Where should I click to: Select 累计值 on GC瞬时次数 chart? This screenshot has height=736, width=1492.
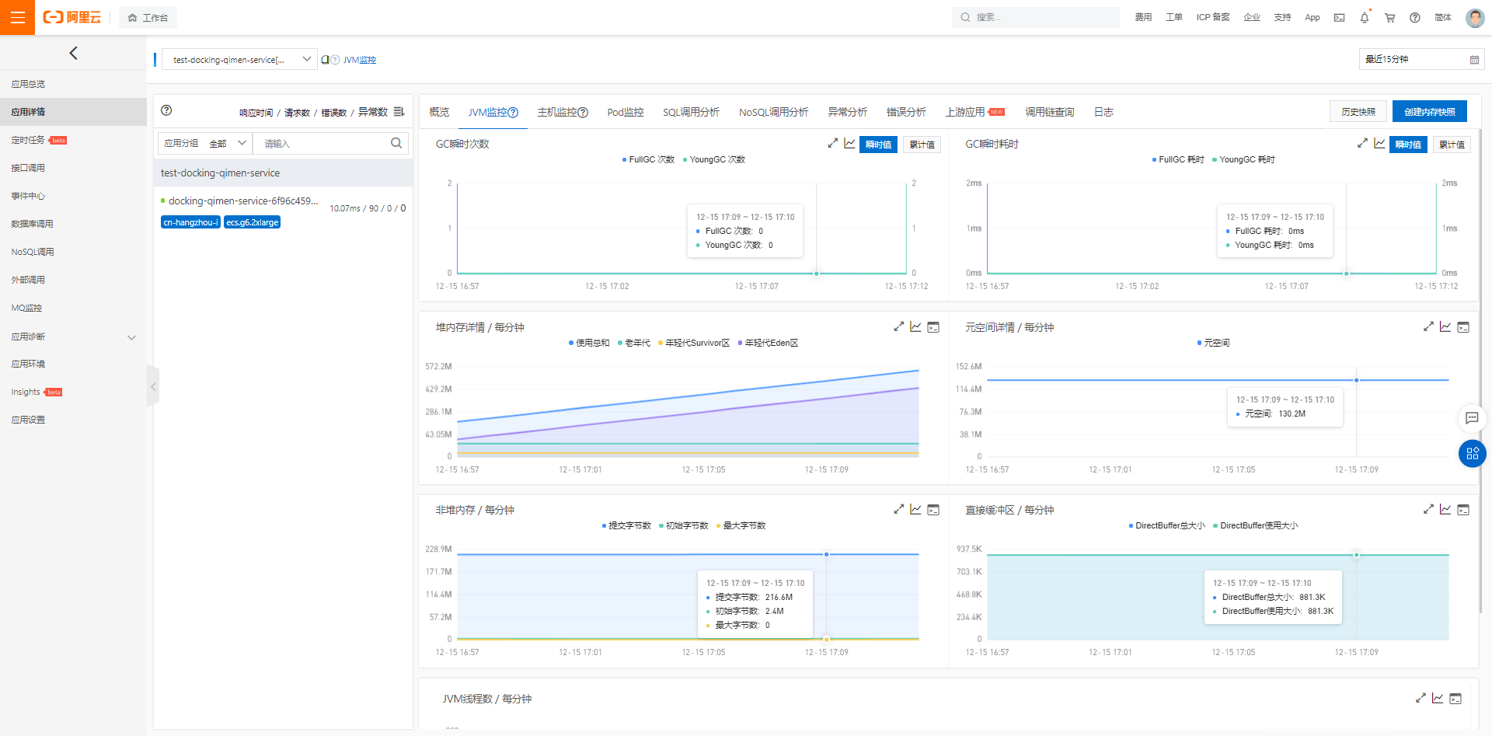[x=922, y=145]
